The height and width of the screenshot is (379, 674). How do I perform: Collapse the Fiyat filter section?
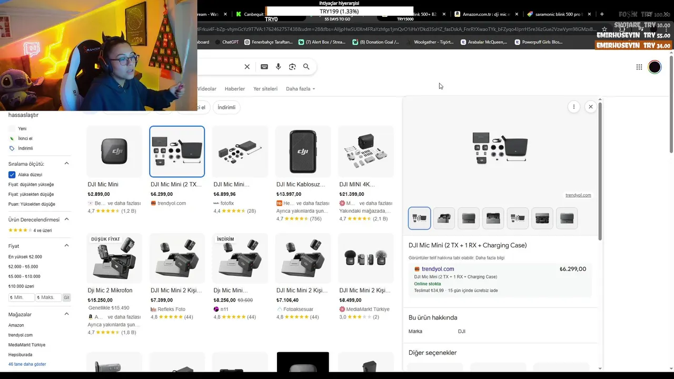pyautogui.click(x=66, y=246)
